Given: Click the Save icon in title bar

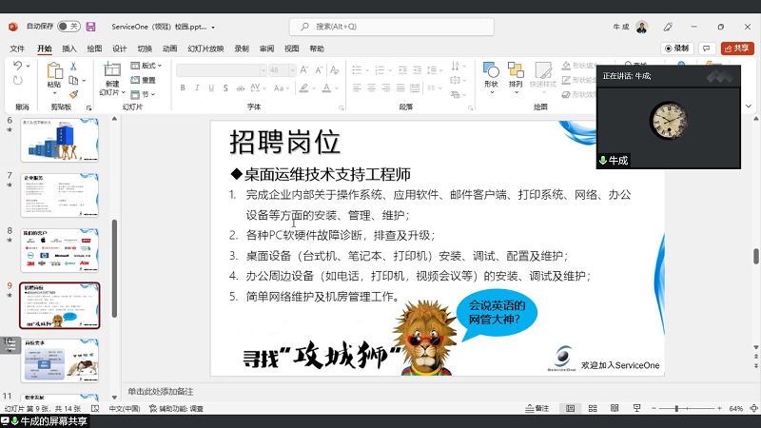Looking at the screenshot, I should click(x=90, y=27).
